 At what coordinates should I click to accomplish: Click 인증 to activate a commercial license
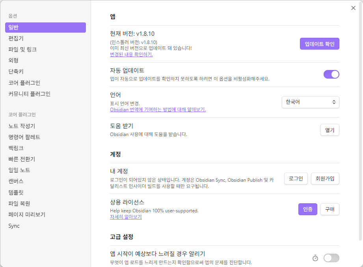(307, 209)
